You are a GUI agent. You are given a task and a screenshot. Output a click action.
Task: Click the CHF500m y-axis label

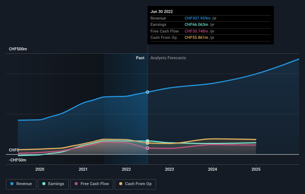[18, 49]
